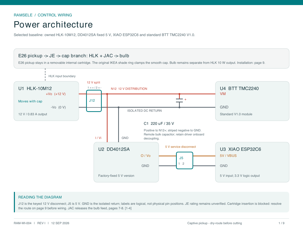
Task: Click the "U3 XIAO ESP32C6" block title
Action: point(240,149)
